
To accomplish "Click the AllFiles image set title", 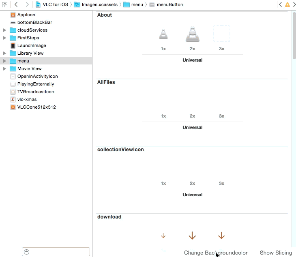I will (x=106, y=82).
